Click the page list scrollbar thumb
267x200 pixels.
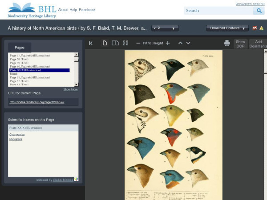pos(76,60)
